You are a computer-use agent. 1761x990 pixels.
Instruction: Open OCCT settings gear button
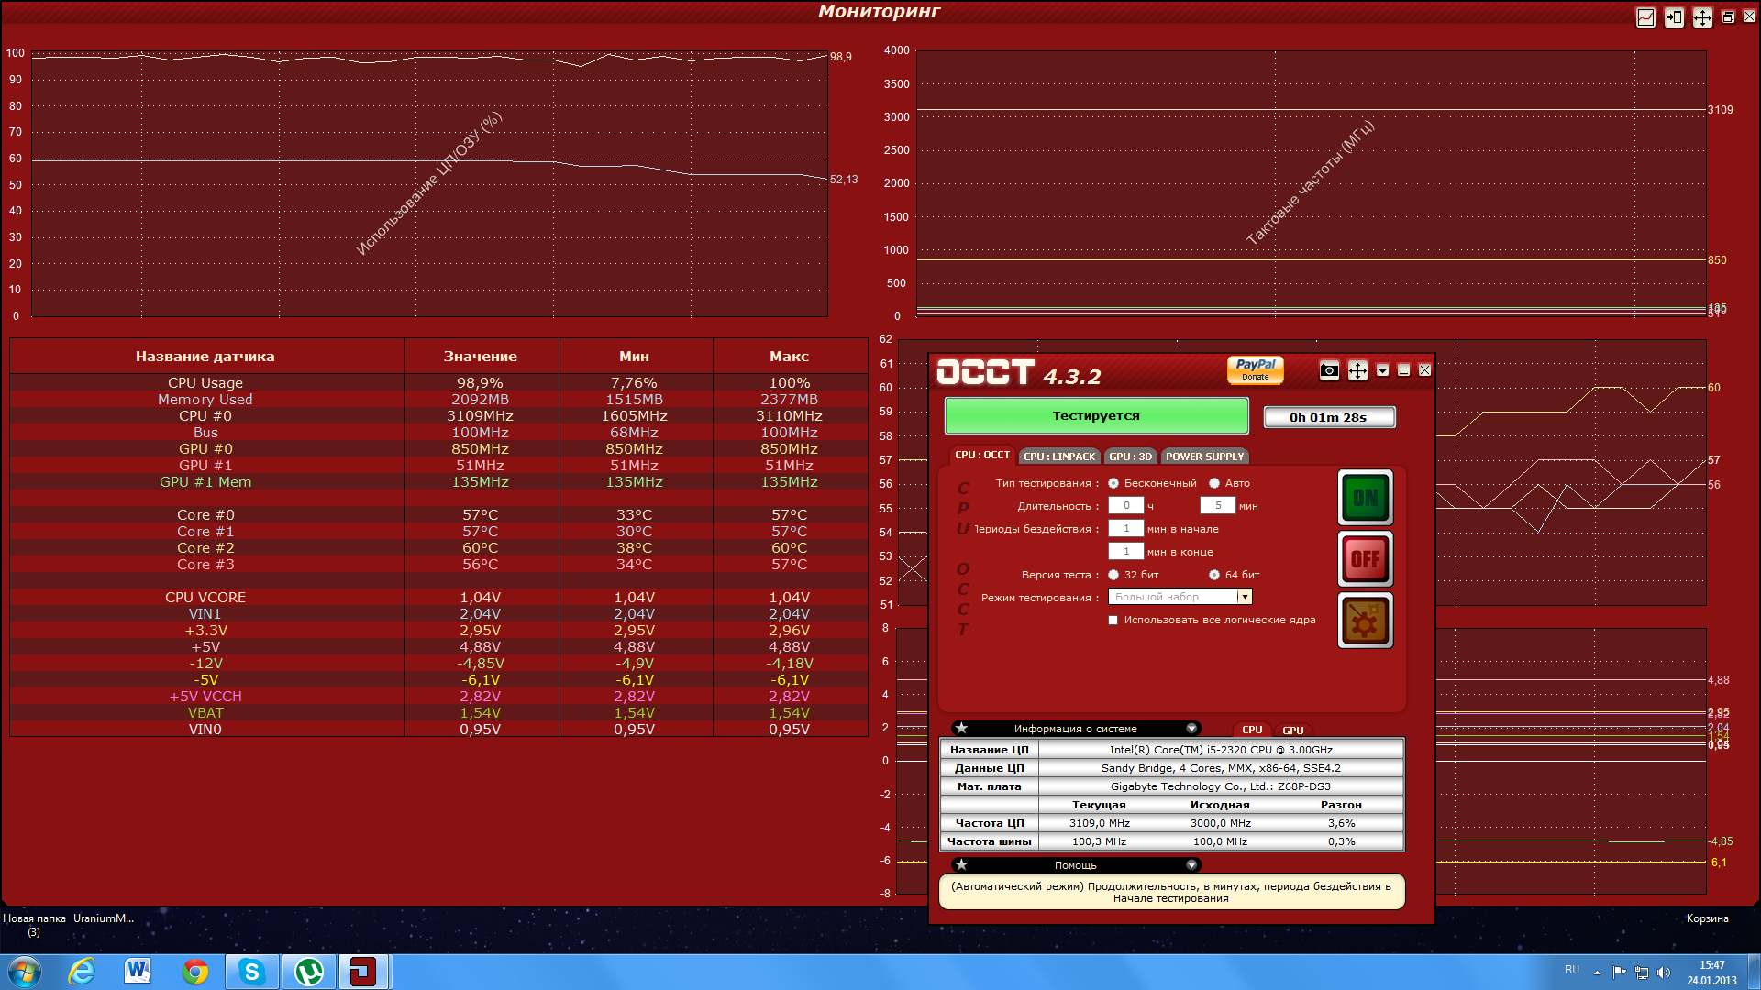(x=1365, y=621)
